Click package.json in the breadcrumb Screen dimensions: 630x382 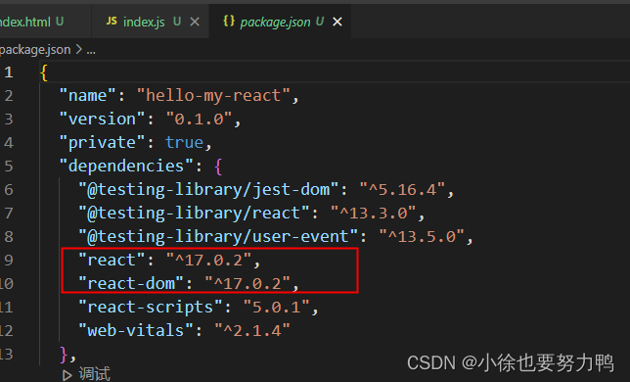pos(35,50)
